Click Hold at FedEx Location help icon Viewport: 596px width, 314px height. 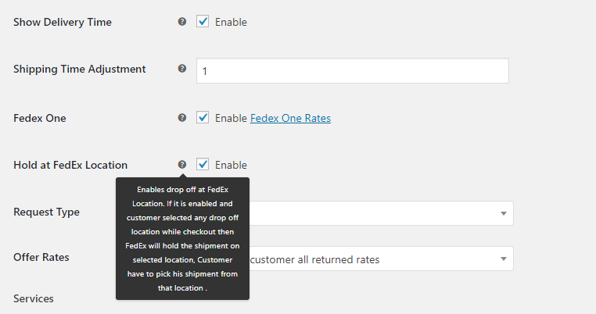pyautogui.click(x=182, y=165)
